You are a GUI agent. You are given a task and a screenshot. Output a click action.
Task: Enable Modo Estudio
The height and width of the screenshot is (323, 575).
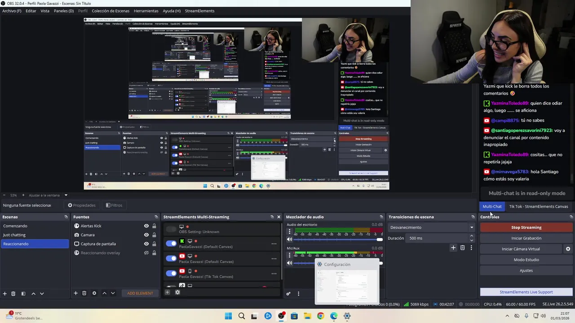(526, 260)
